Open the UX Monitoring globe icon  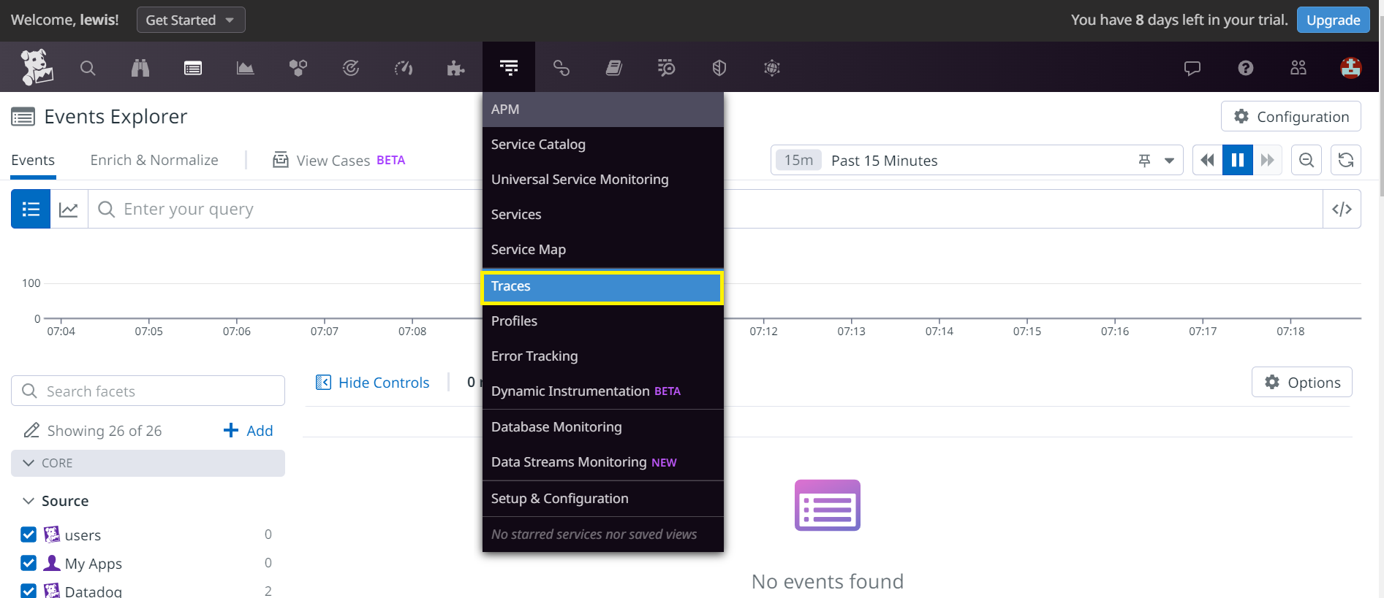pos(772,68)
